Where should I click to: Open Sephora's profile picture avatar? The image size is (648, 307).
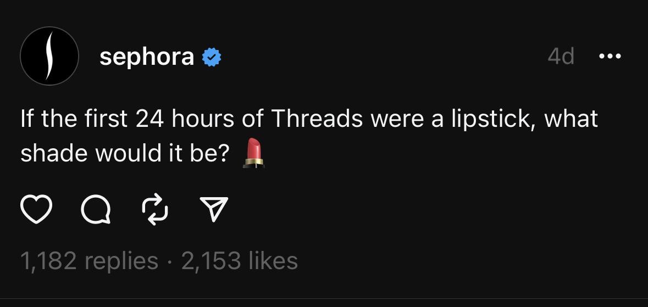(49, 56)
